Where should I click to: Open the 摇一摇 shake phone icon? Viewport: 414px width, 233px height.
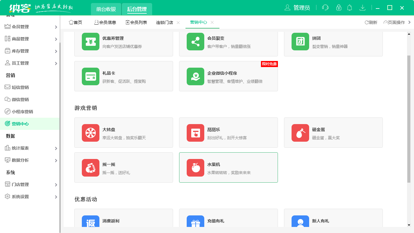91,168
